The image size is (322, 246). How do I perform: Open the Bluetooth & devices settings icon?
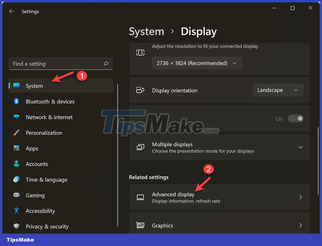coord(17,101)
